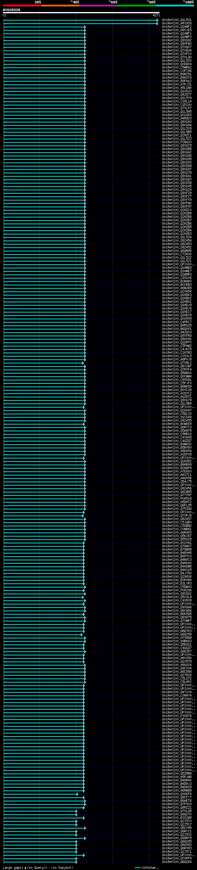Click the UniRef100_P30876 label

[x=176, y=716]
